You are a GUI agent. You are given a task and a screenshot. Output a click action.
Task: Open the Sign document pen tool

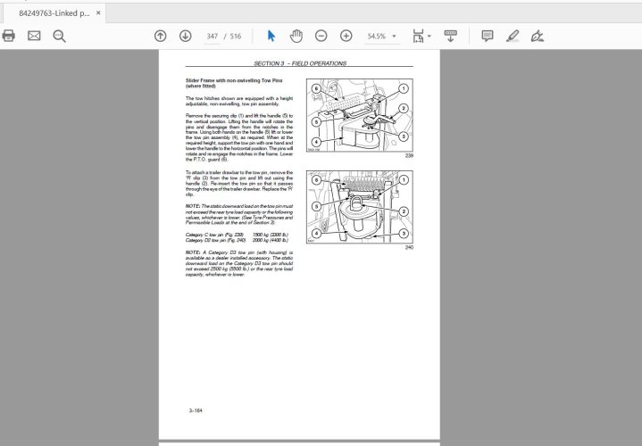[x=538, y=36]
